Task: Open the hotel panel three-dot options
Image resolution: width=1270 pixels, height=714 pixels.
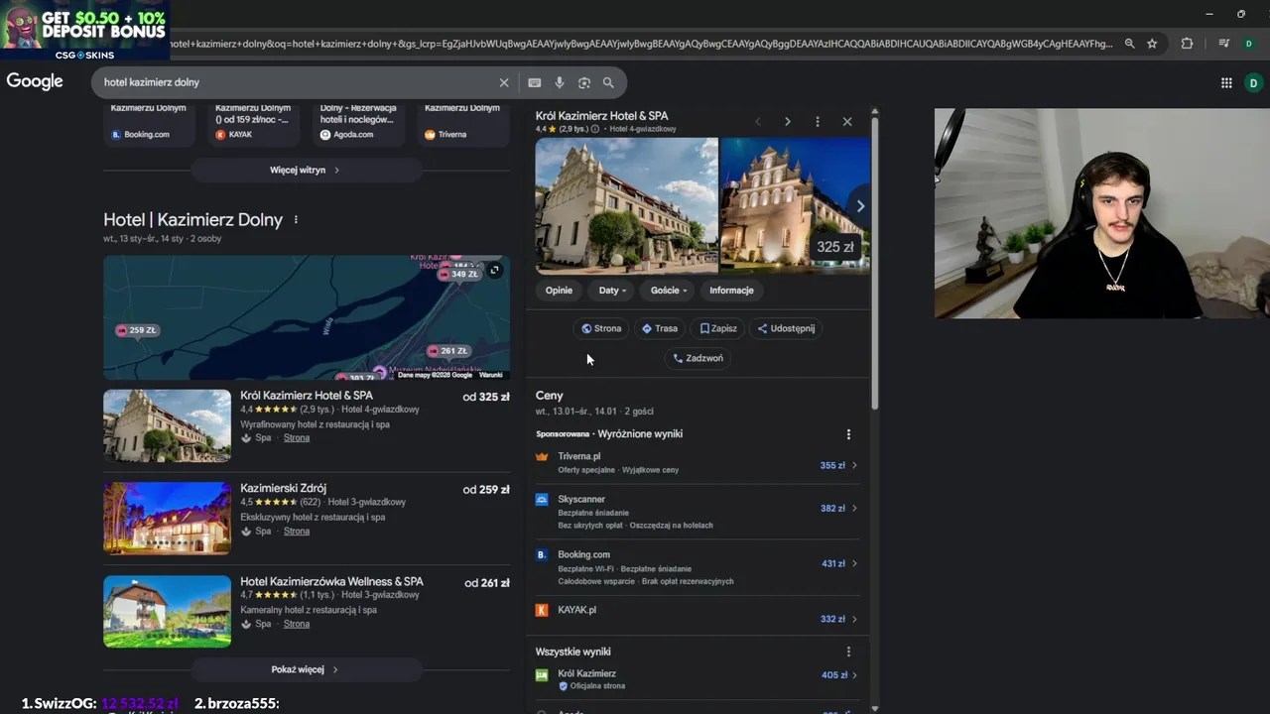Action: tap(818, 122)
